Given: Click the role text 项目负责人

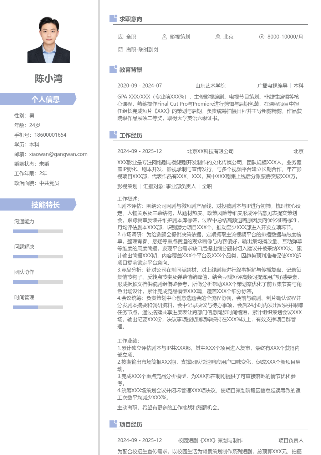Looking at the screenshot, I should click(x=291, y=440).
